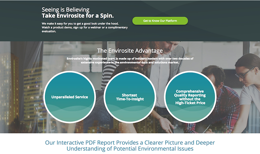
Task: Click "The Envirosite Advantage" heading
Action: 130,51
